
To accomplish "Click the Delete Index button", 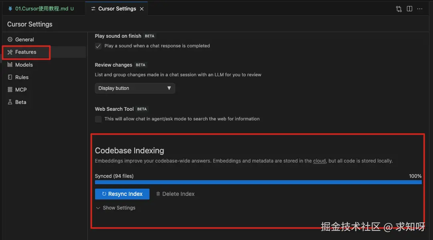I will click(175, 194).
